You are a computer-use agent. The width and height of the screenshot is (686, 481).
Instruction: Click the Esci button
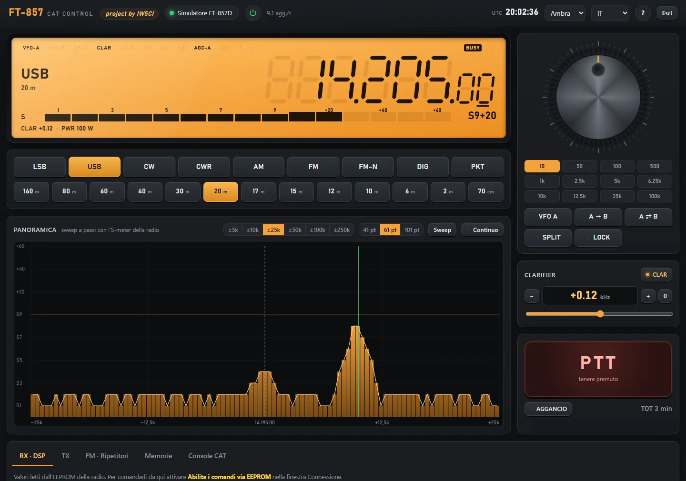[667, 13]
